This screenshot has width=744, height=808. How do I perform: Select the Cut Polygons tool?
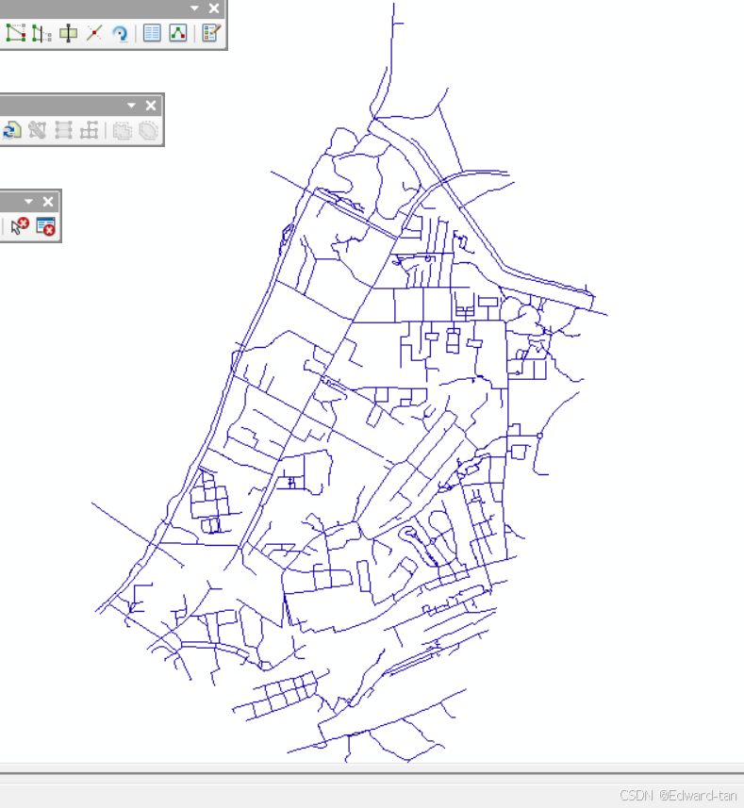(x=68, y=33)
